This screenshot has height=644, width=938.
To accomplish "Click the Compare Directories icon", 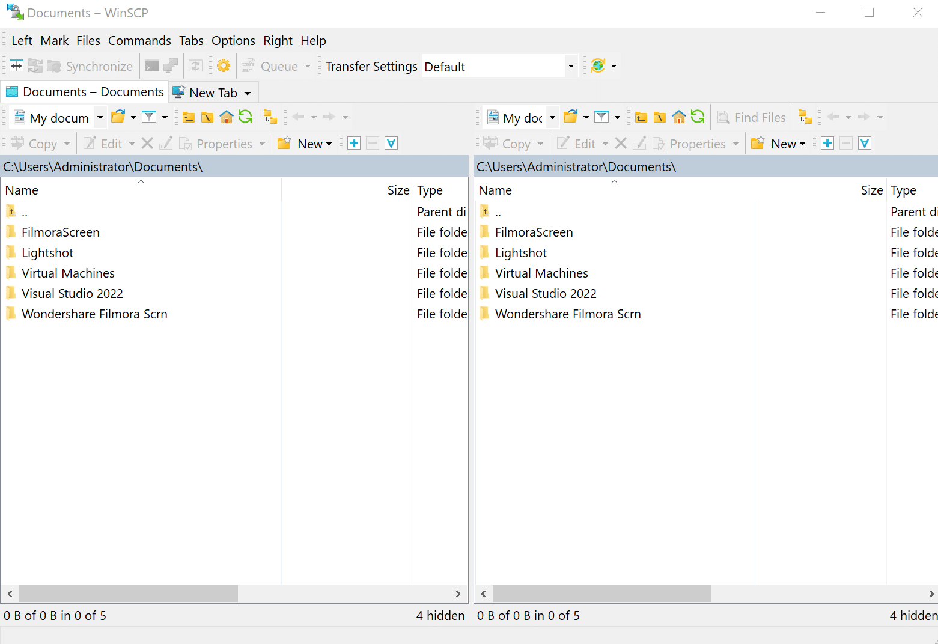I will 16,66.
